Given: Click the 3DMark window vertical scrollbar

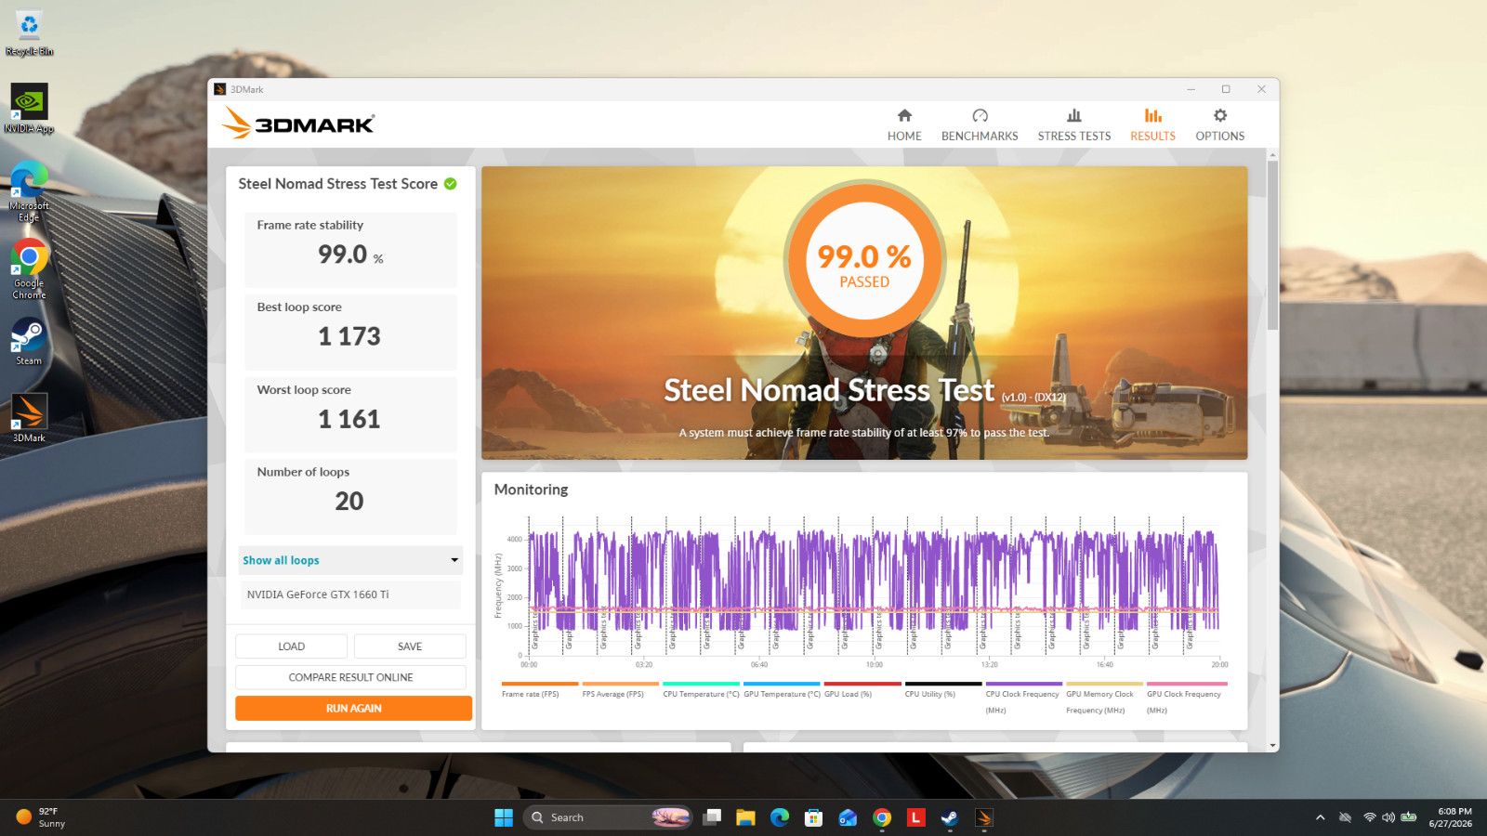Looking at the screenshot, I should coord(1272,246).
